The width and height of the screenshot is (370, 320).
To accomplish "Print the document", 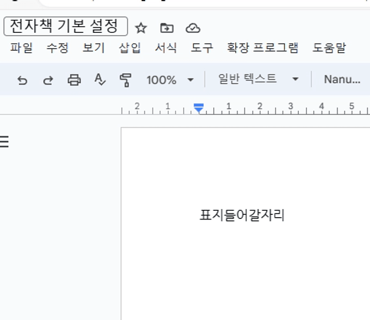I will [x=74, y=80].
